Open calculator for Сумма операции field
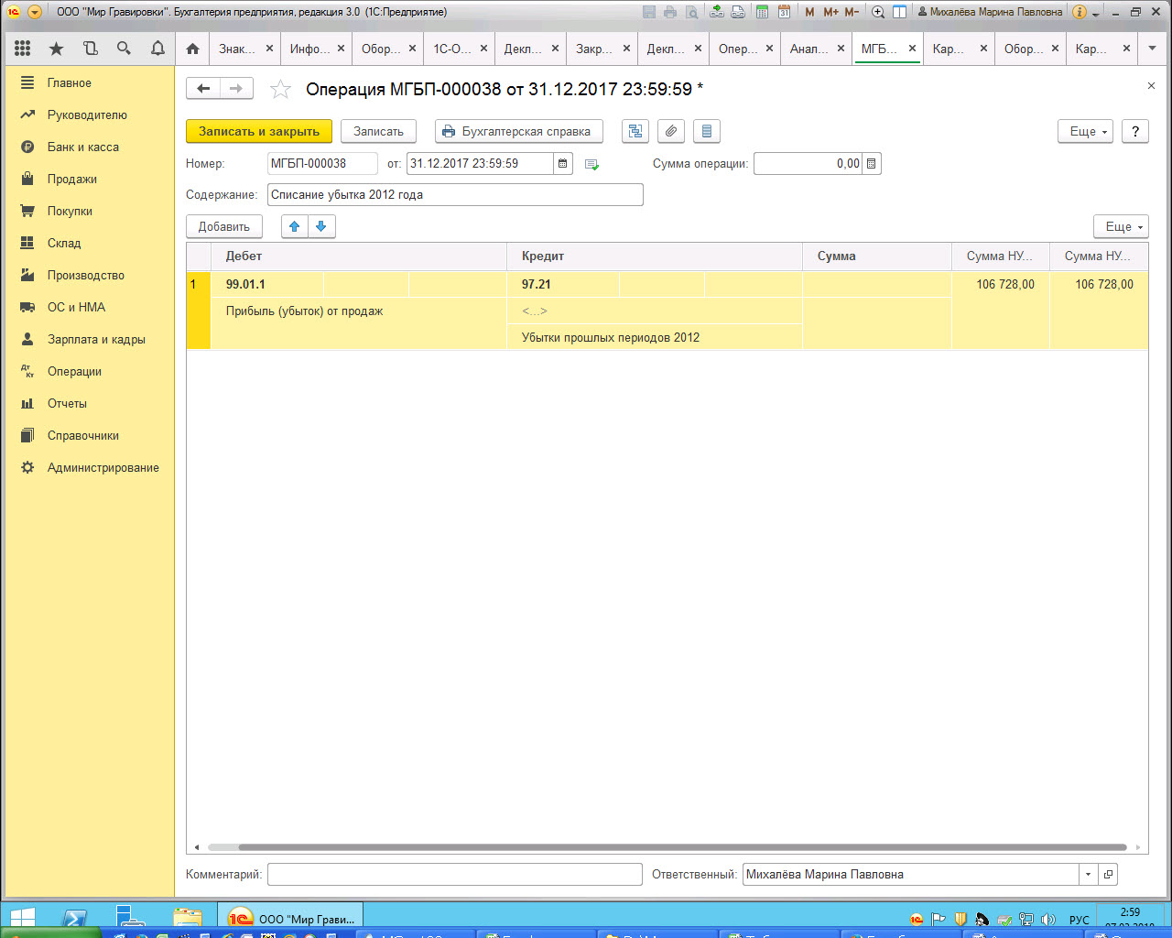Viewport: 1172px width, 938px height. [872, 164]
